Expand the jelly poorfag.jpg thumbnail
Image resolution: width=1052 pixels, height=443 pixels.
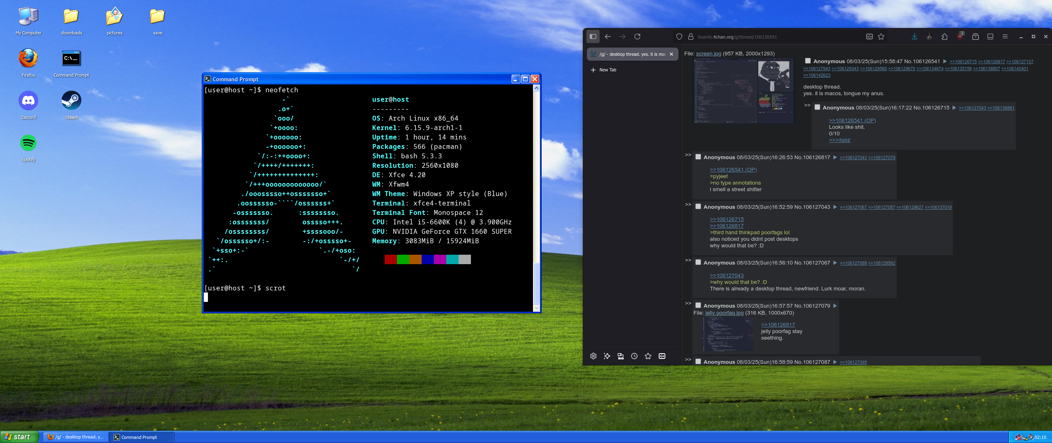pos(728,334)
